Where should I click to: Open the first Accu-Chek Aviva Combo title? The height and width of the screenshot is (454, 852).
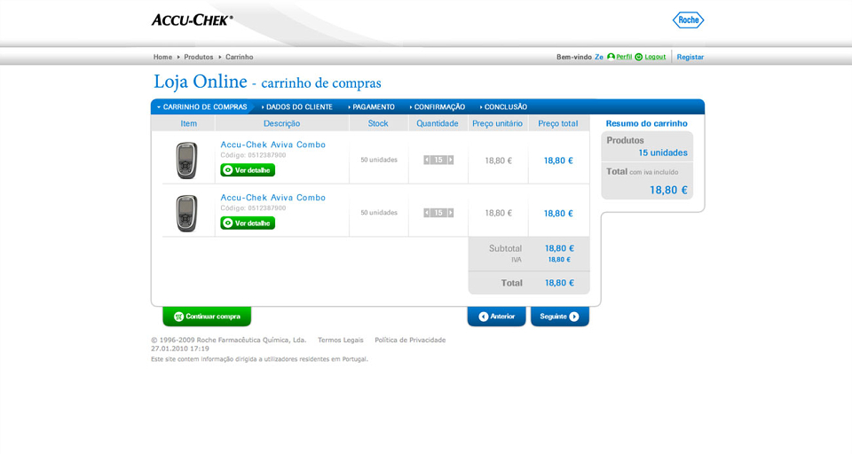[272, 145]
